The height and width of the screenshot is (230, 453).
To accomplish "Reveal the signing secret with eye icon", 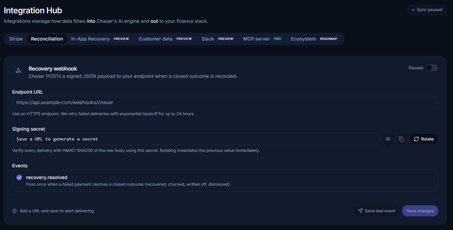I will click(388, 139).
